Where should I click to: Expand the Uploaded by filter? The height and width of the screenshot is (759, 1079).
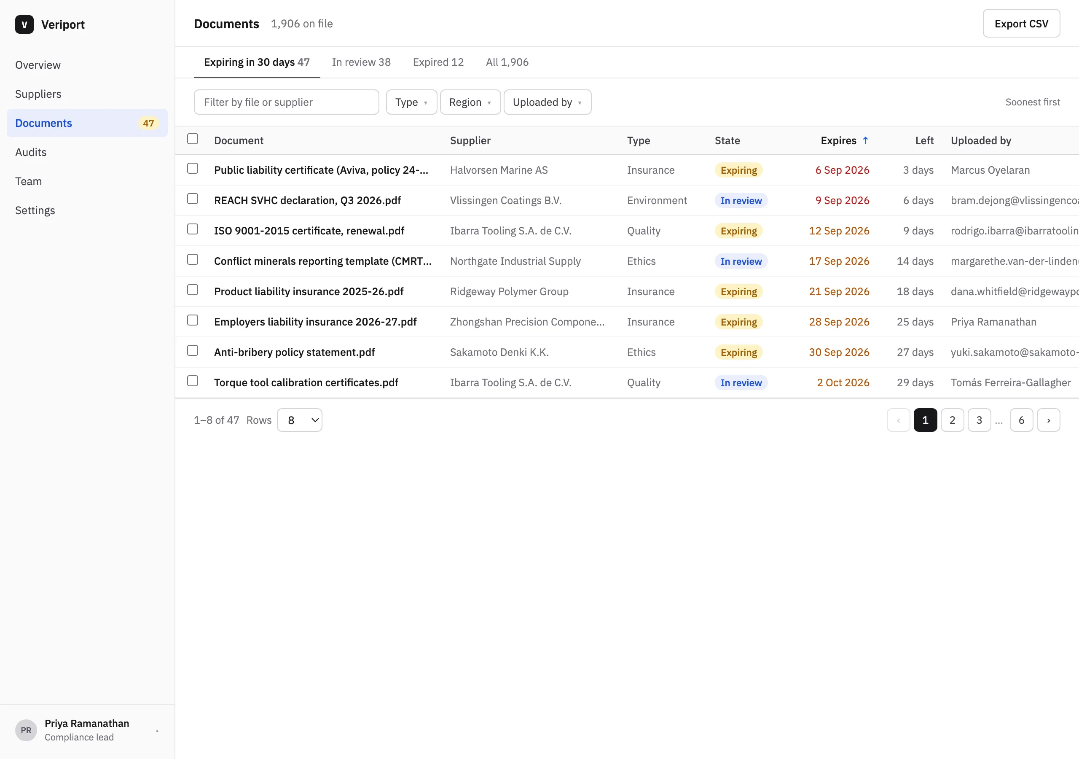pos(547,102)
